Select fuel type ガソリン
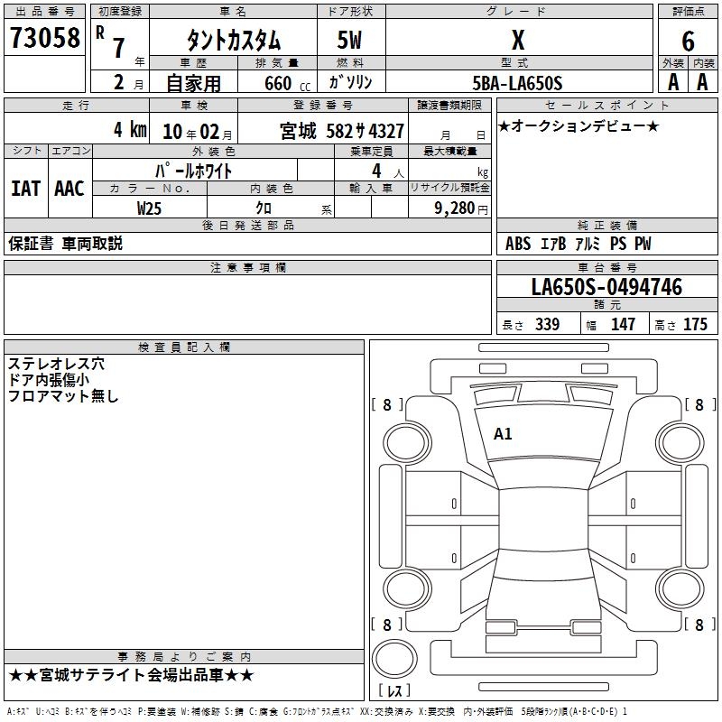 point(350,82)
